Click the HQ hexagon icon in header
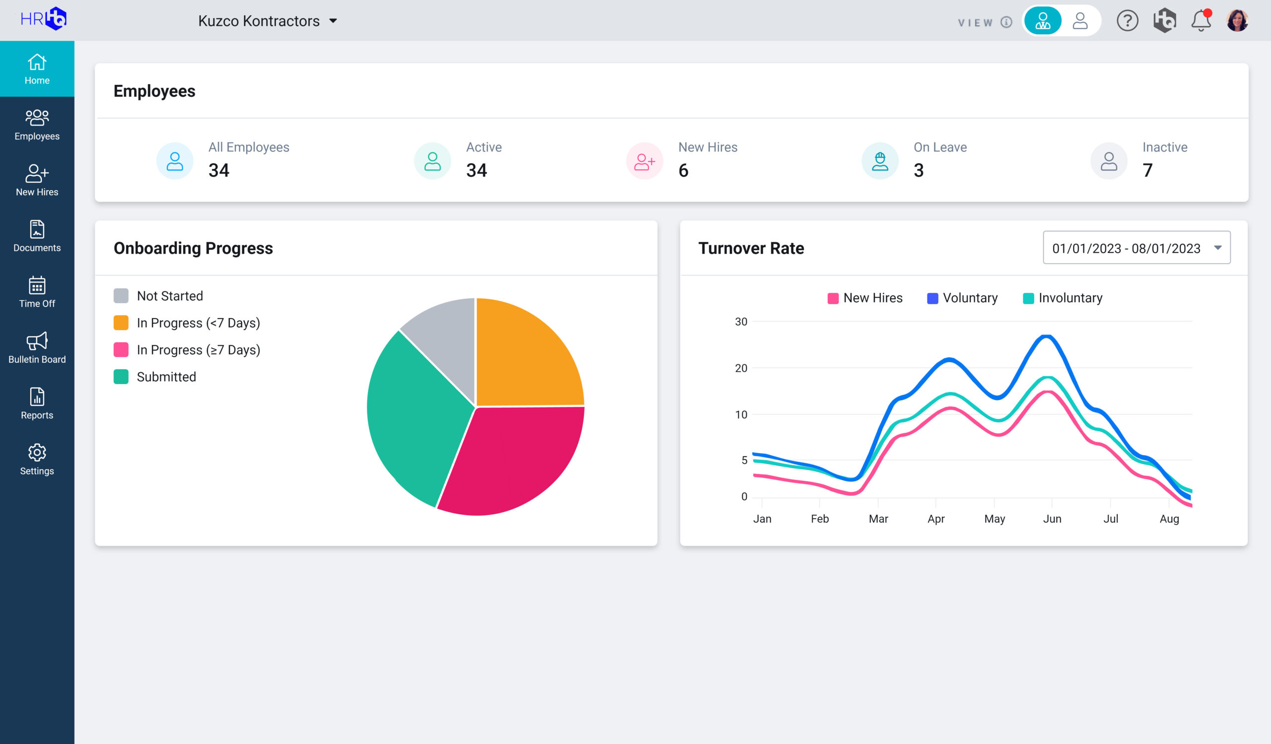The height and width of the screenshot is (744, 1271). (x=1165, y=21)
